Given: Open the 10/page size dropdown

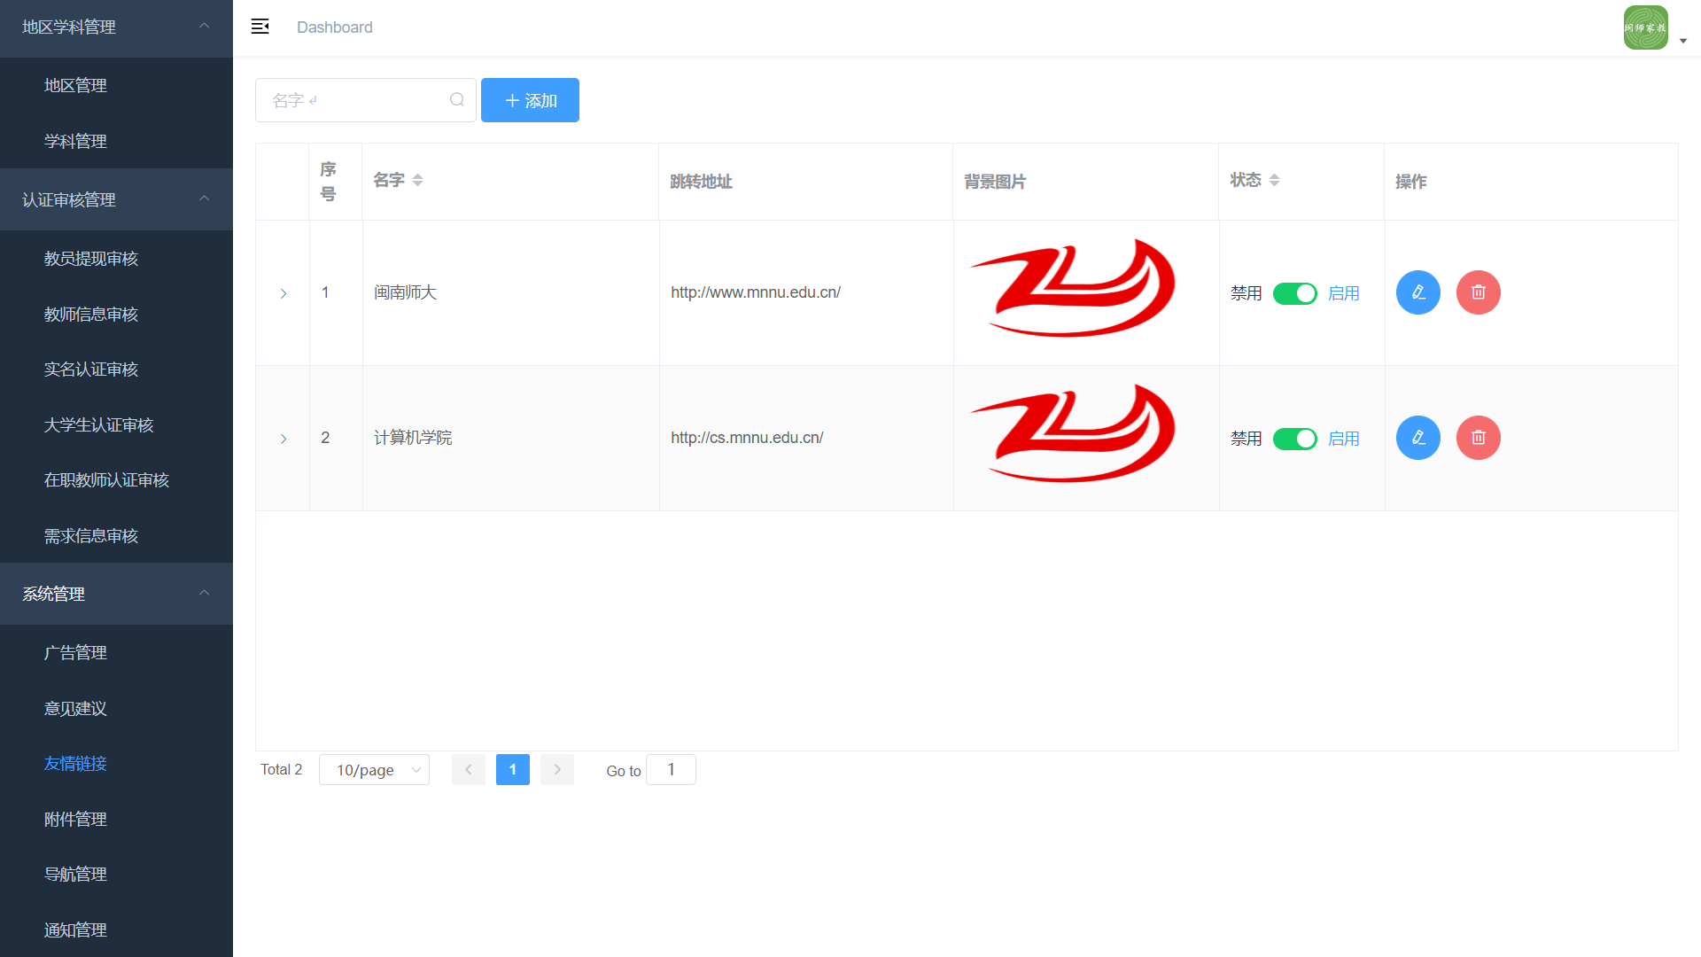Looking at the screenshot, I should point(374,769).
